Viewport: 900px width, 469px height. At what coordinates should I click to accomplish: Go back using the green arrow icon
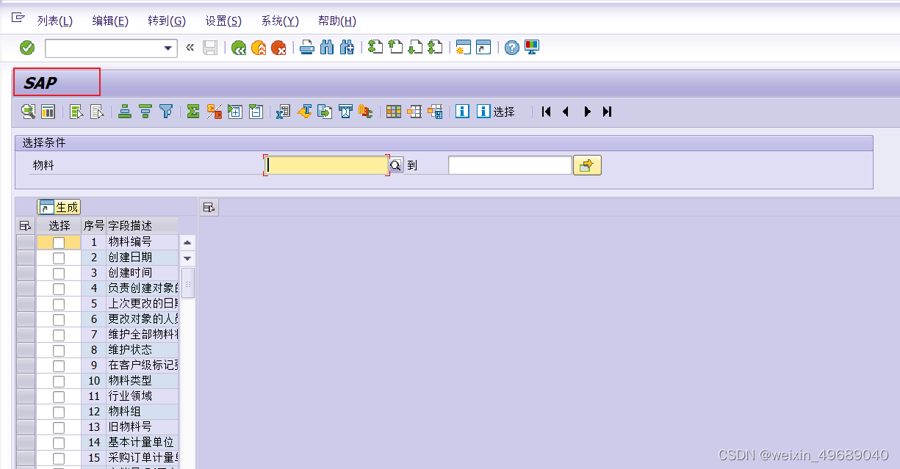238,48
